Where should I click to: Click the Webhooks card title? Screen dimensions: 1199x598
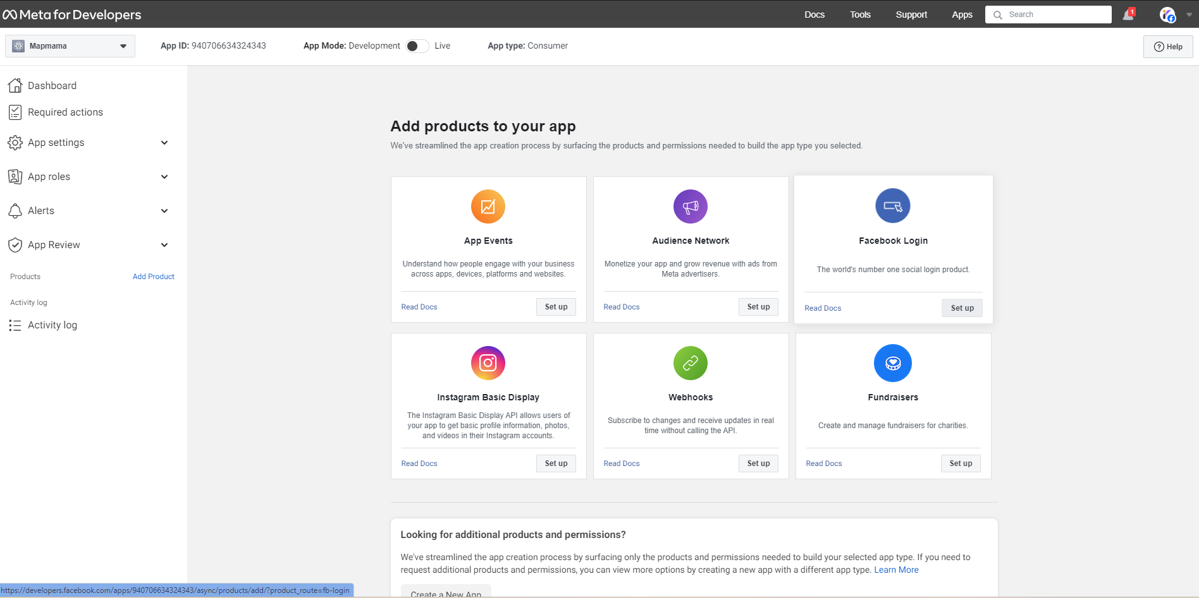(x=691, y=397)
